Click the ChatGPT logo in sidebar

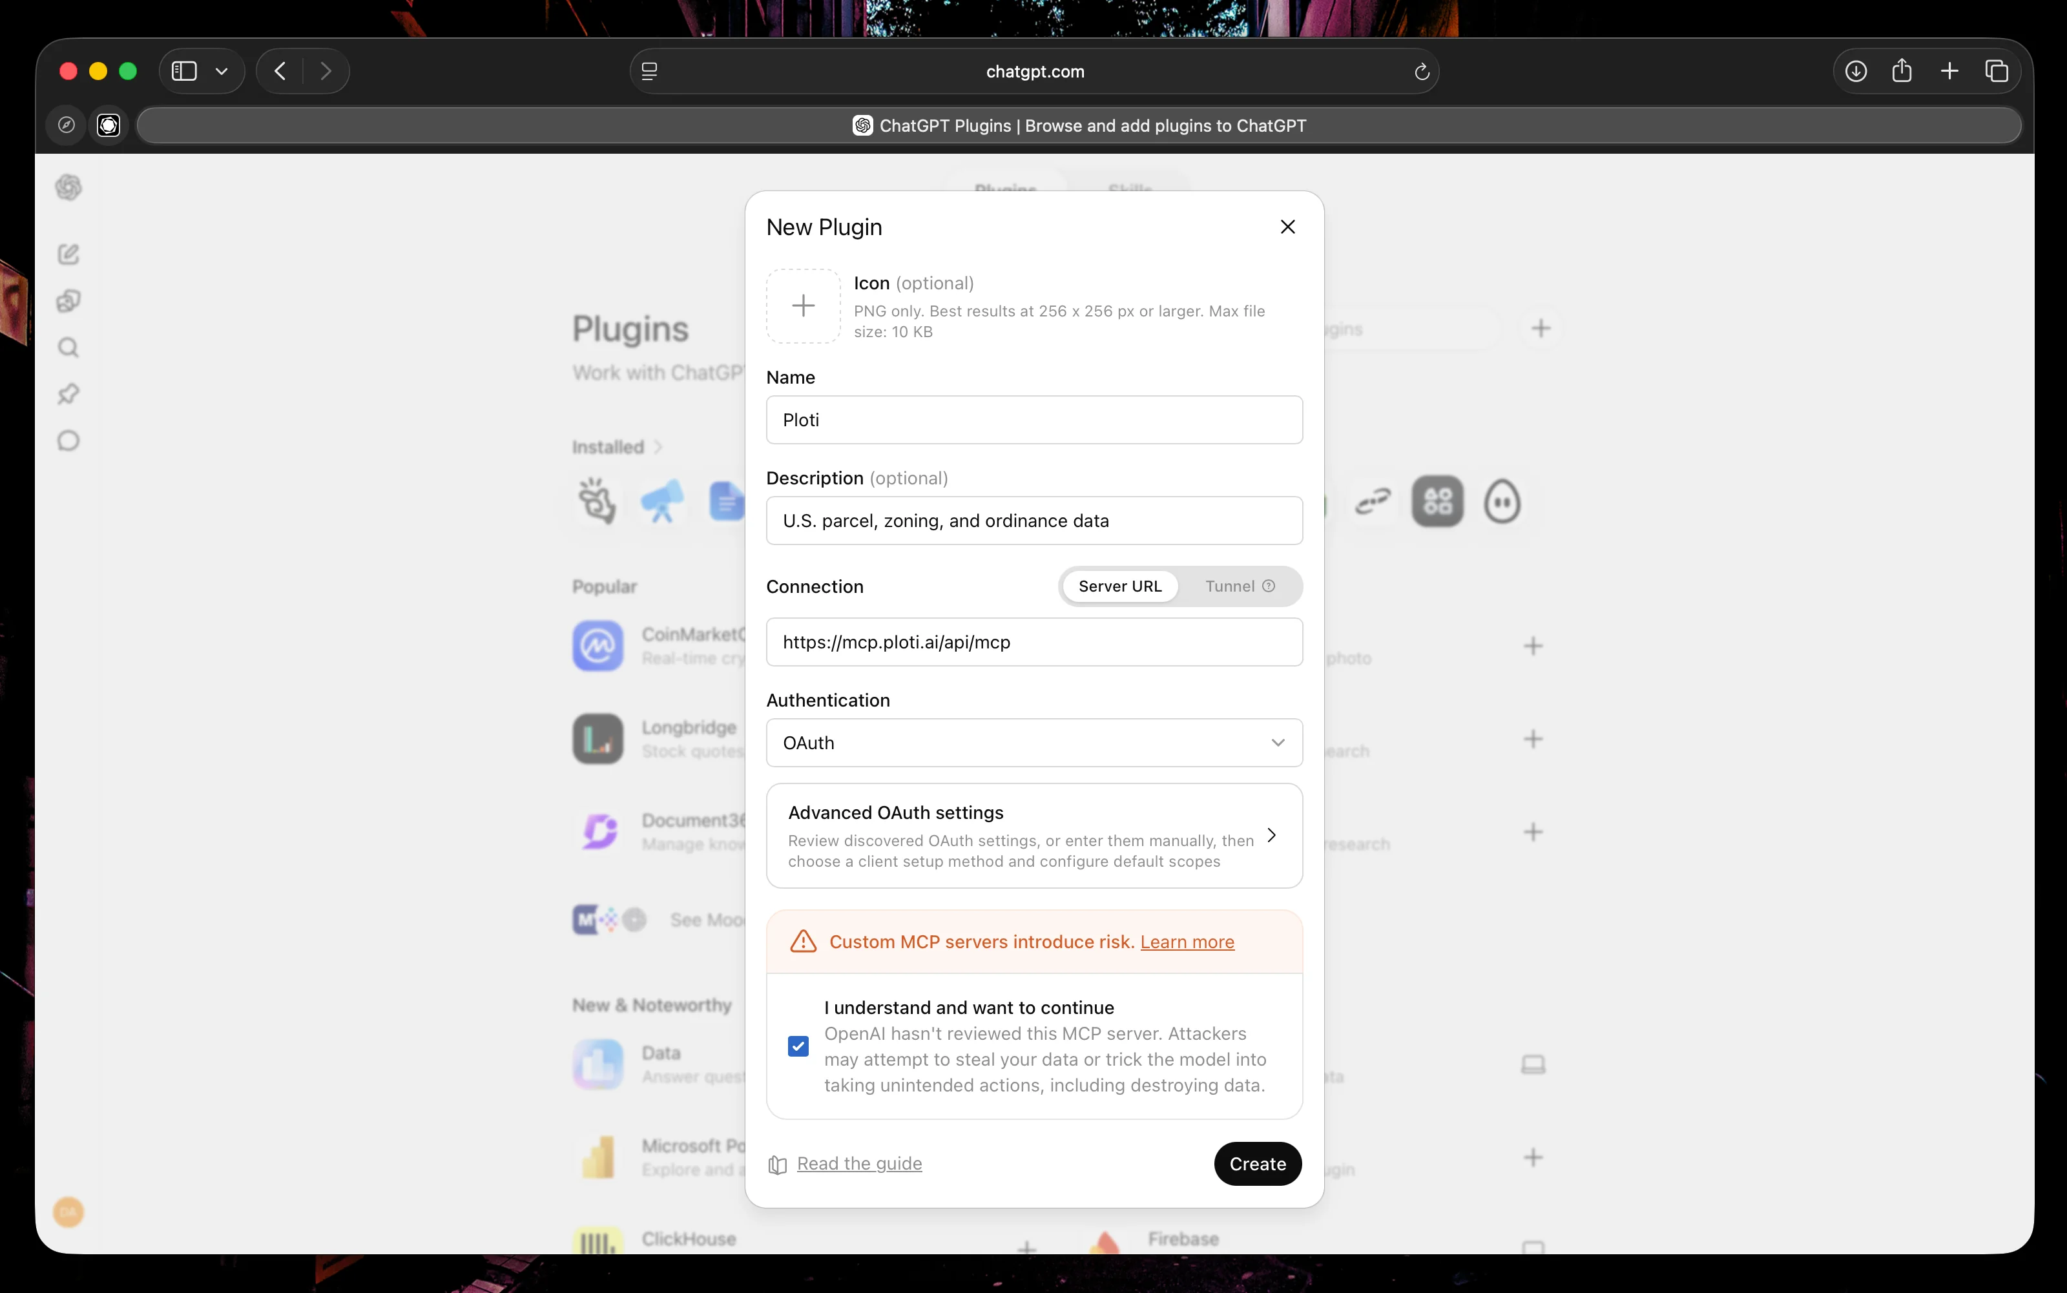tap(68, 187)
